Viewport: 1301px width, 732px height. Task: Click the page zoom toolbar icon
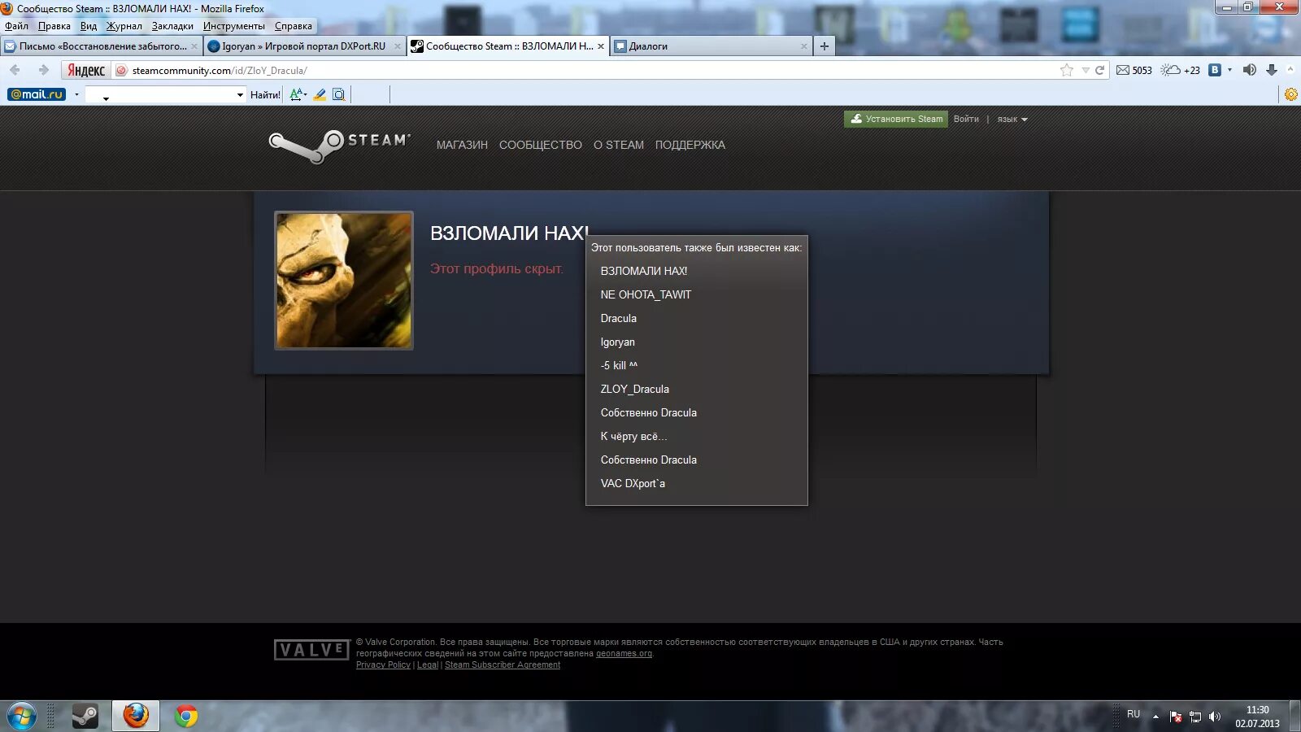(339, 94)
